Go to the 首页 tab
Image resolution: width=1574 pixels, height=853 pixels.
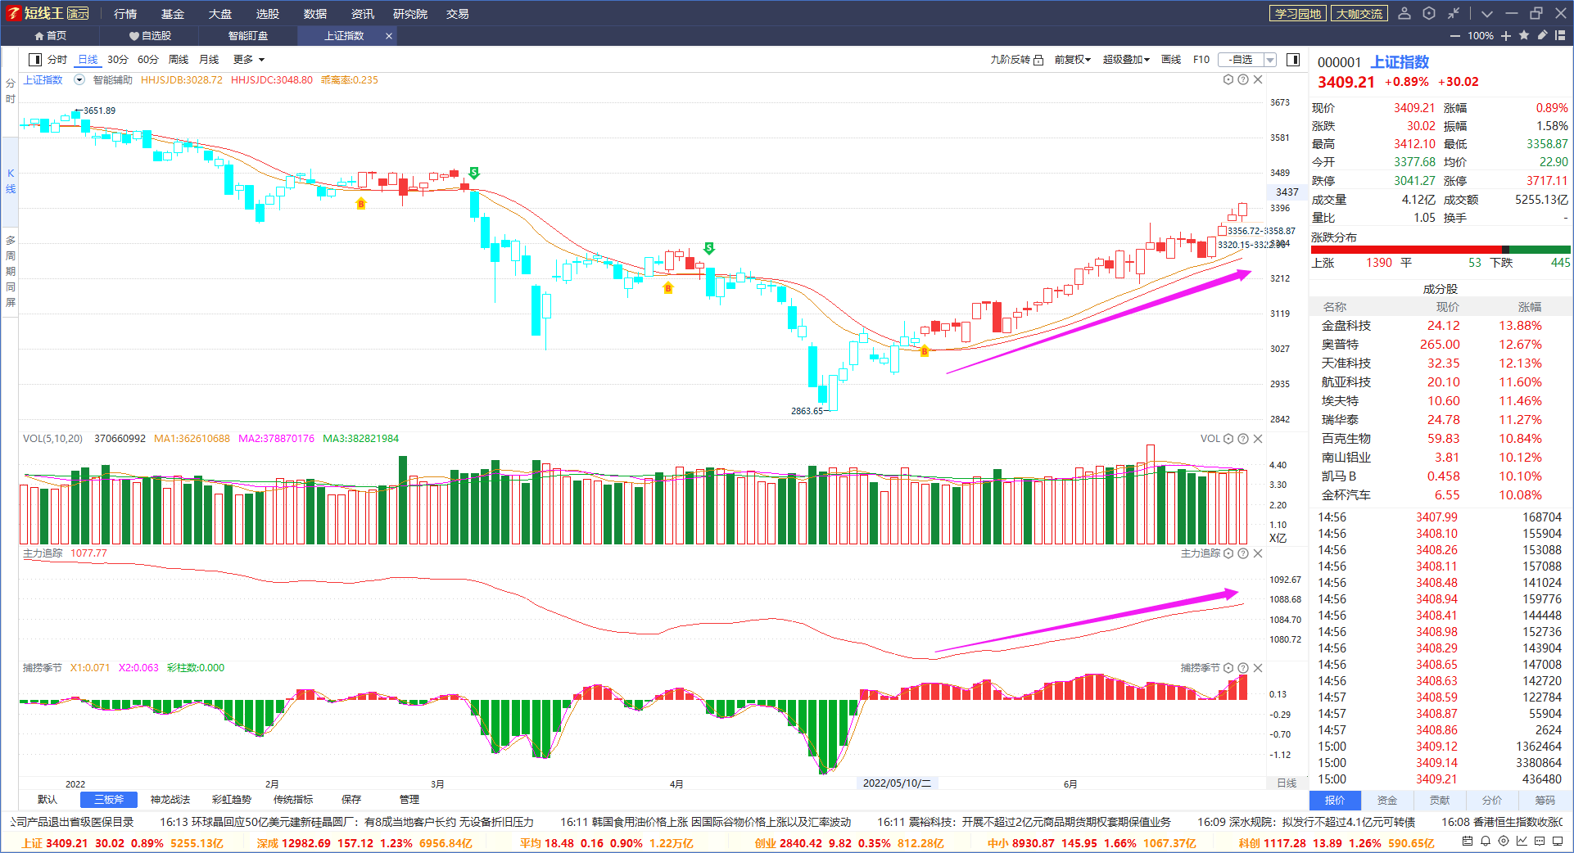[x=51, y=36]
